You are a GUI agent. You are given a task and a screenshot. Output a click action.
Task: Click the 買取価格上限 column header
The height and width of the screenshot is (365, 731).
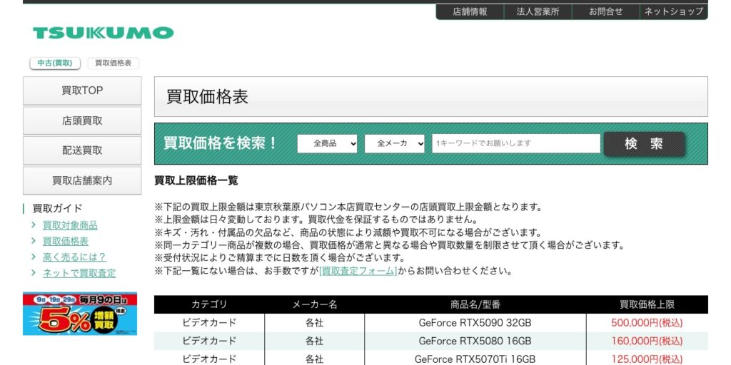[x=647, y=304]
